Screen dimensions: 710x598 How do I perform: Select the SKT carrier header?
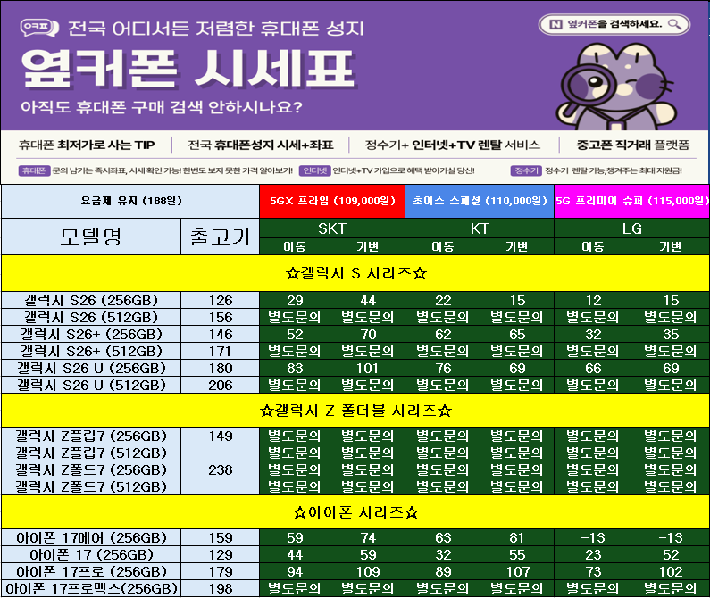coord(332,228)
